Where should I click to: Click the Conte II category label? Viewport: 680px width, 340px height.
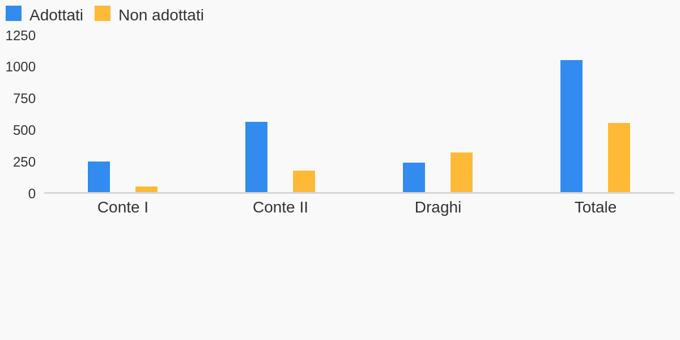280,207
